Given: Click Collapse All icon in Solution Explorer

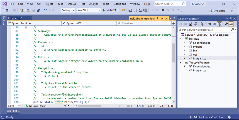Looking at the screenshot, I should [x=214, y=24].
